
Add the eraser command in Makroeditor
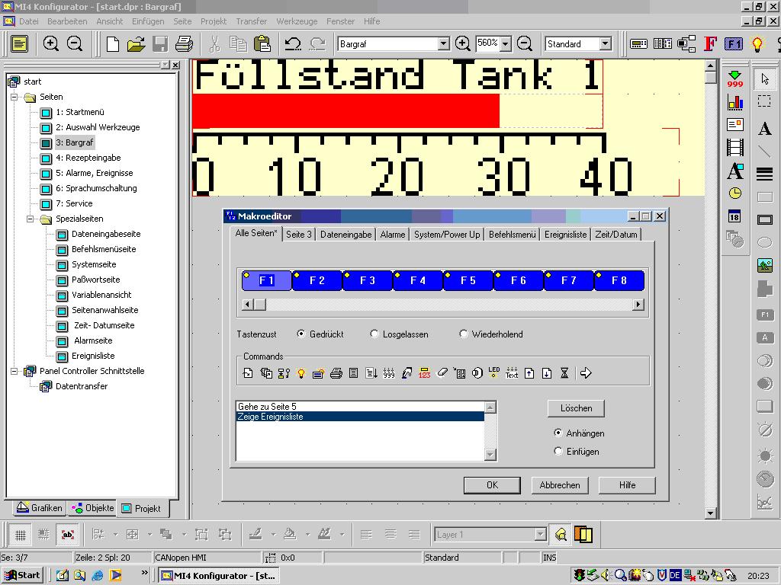pos(442,372)
